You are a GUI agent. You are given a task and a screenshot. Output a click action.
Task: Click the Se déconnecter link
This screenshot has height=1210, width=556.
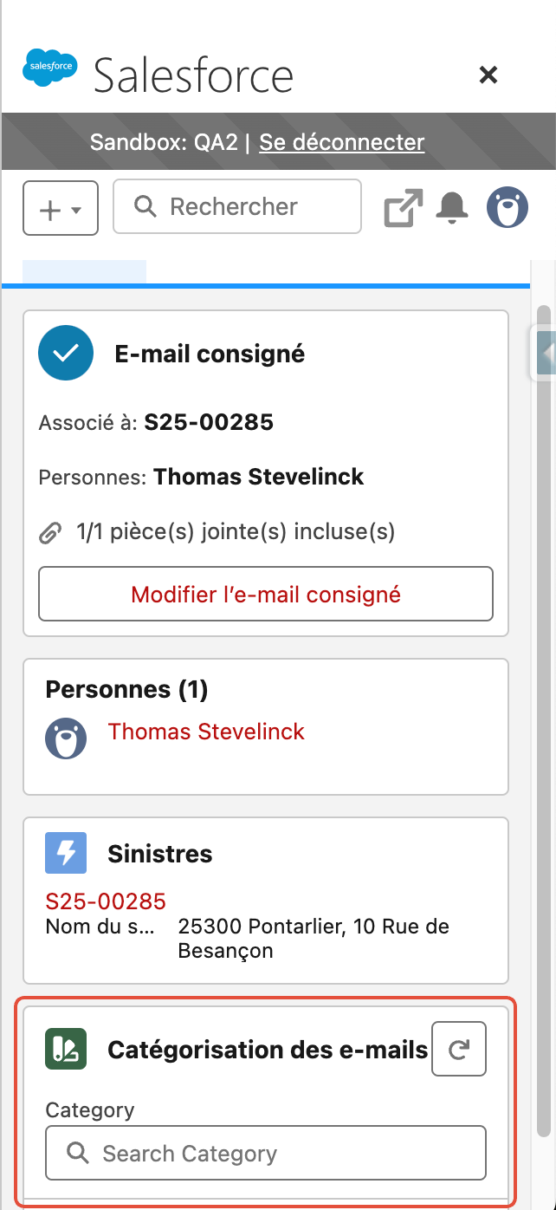tap(342, 141)
